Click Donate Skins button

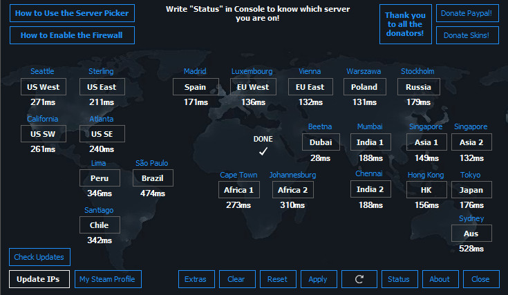click(x=467, y=35)
